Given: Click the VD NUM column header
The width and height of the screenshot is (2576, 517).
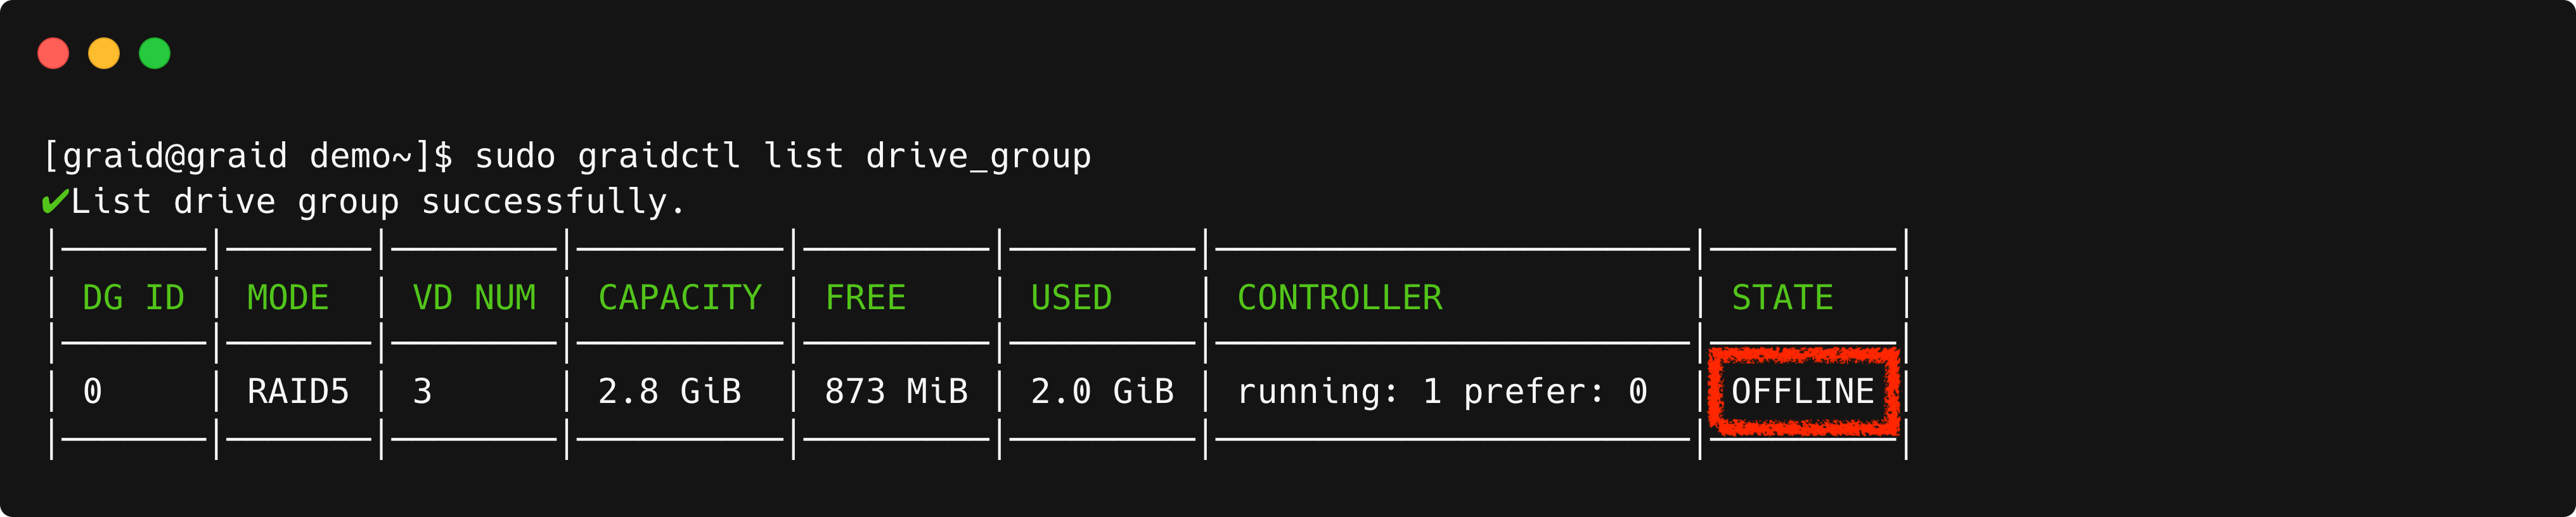Looking at the screenshot, I should (474, 298).
